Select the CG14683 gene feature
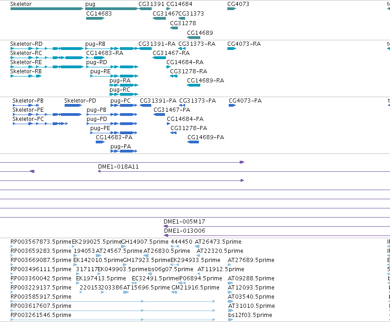The height and width of the screenshot is (322, 390). click(95, 18)
